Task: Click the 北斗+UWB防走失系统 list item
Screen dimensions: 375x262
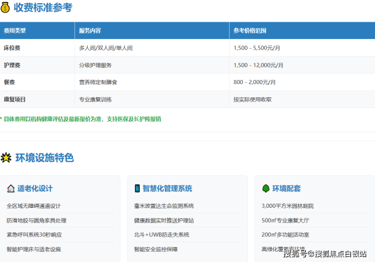Action: 161,235
